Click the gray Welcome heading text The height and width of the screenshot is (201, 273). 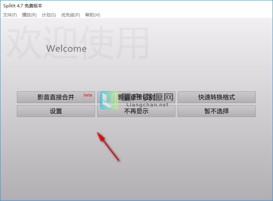click(x=66, y=48)
